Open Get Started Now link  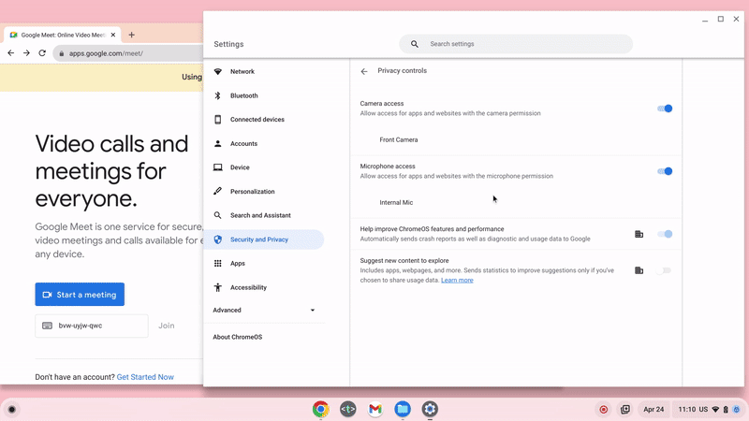click(145, 377)
